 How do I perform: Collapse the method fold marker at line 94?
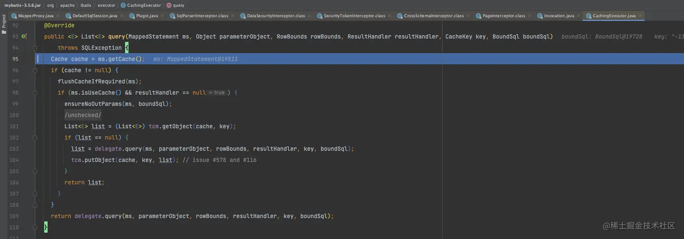coord(35,47)
